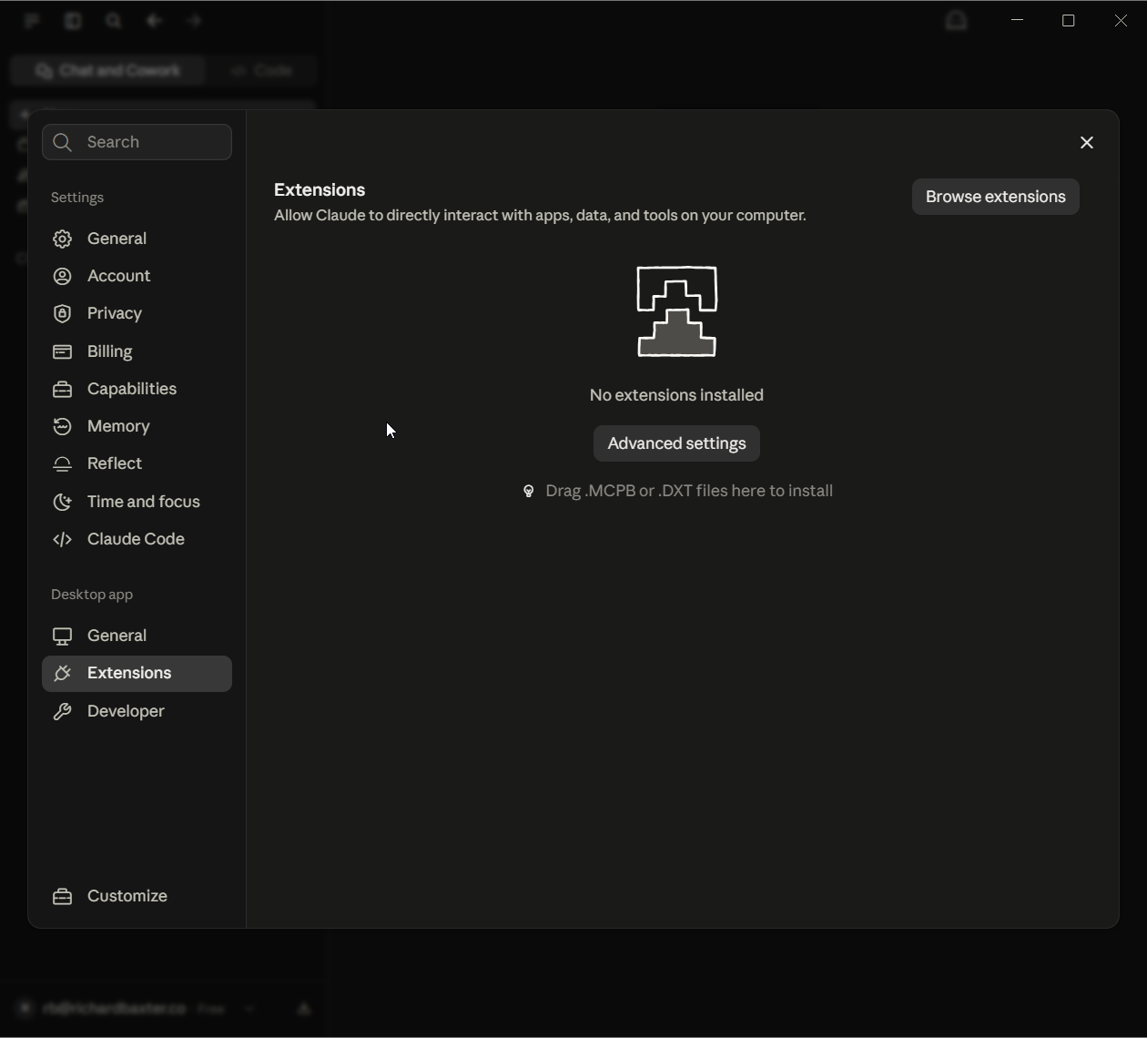This screenshot has height=1038, width=1147.
Task: Click the forward arrow in title bar
Action: tap(194, 20)
